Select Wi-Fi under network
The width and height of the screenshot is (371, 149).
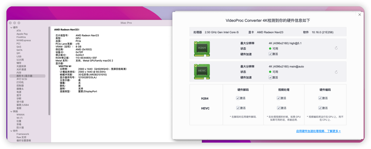[19, 118]
